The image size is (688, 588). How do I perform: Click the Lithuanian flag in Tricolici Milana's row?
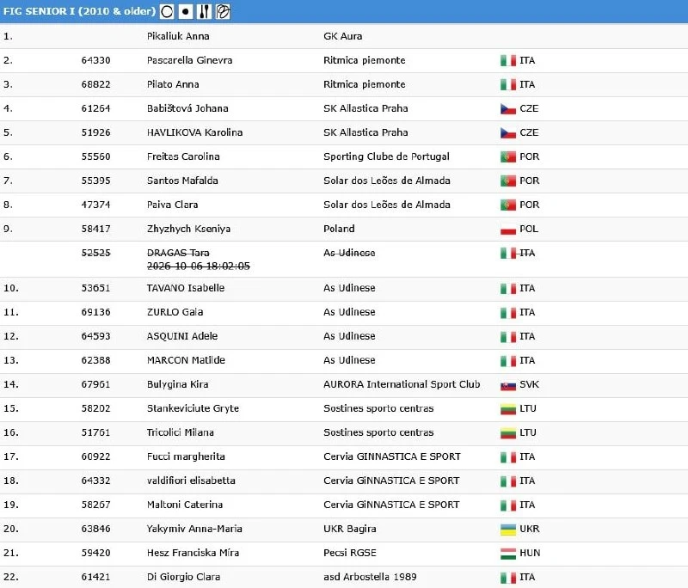coord(508,433)
